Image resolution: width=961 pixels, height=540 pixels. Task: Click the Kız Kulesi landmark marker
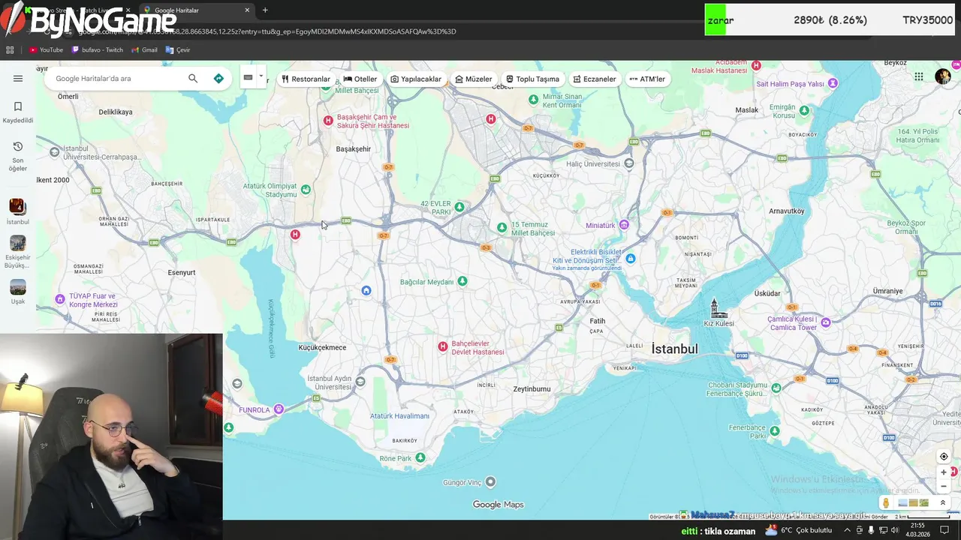point(718,307)
